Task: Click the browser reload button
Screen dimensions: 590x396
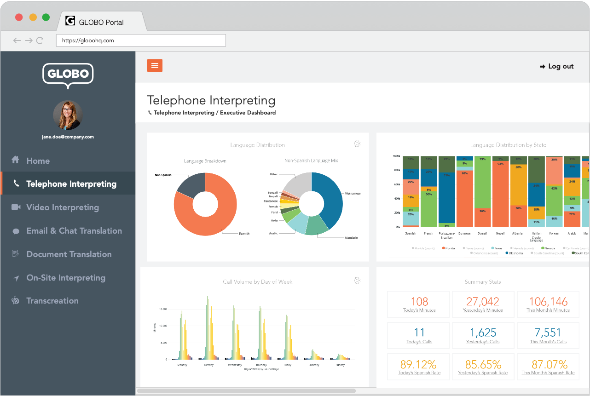Action: click(x=40, y=40)
